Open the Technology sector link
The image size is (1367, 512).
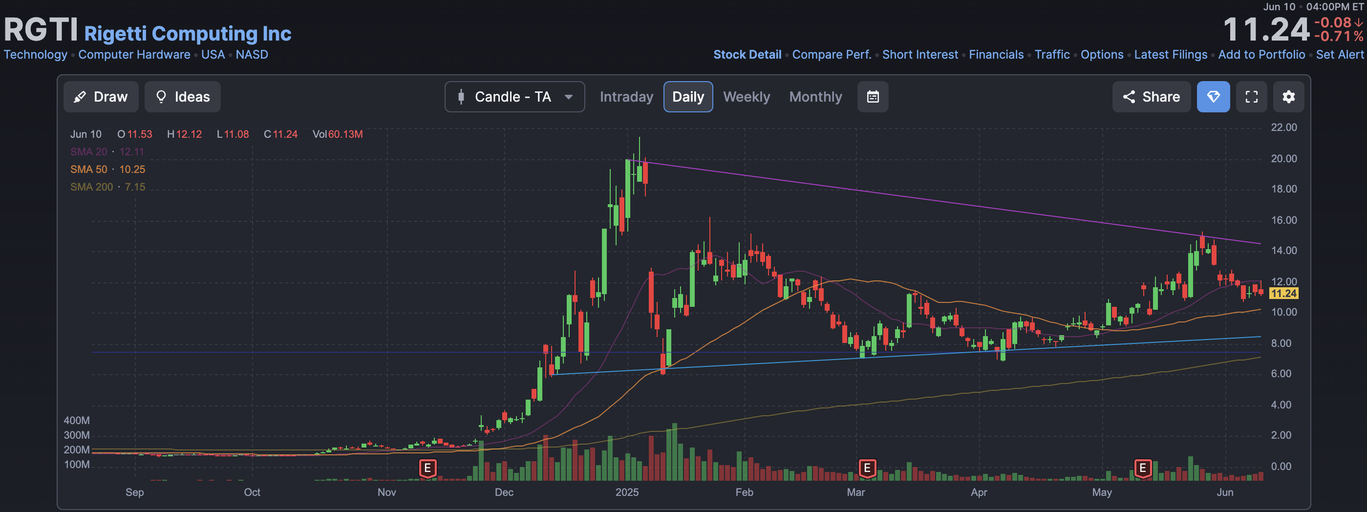(36, 55)
